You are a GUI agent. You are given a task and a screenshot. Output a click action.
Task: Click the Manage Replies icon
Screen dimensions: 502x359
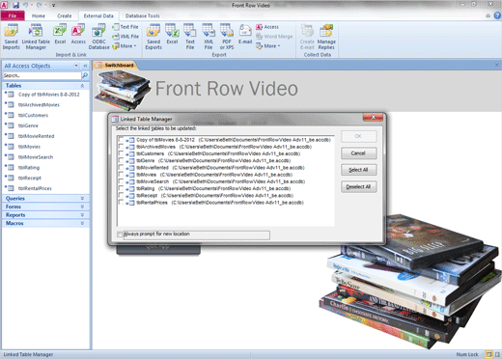326,37
